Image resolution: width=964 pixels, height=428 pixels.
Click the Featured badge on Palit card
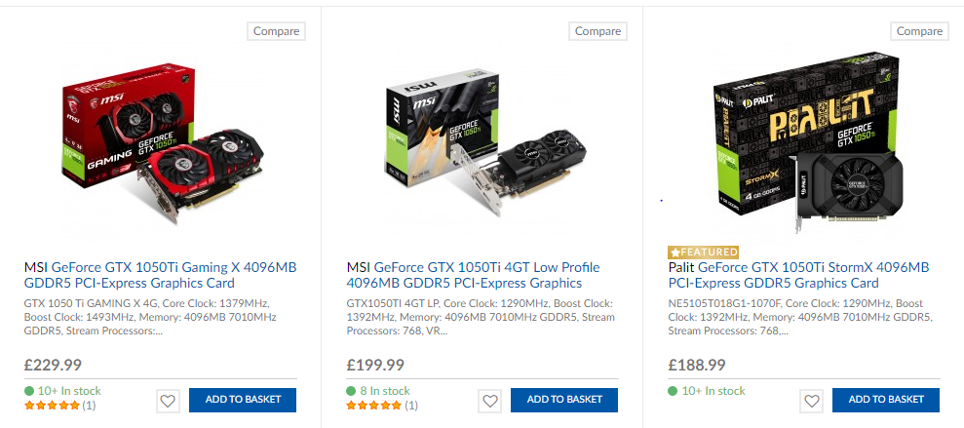(703, 252)
